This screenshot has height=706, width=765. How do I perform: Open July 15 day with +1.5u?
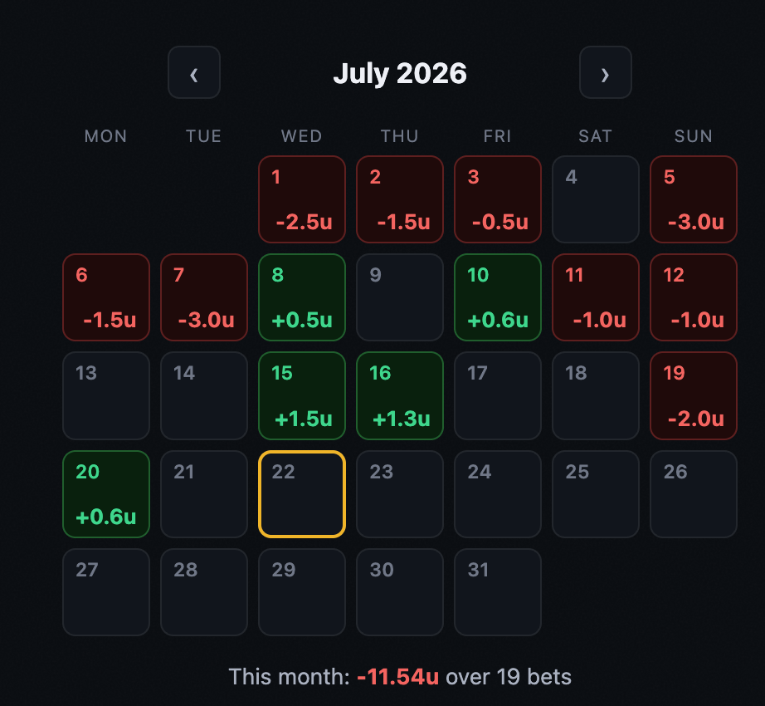[x=301, y=395]
